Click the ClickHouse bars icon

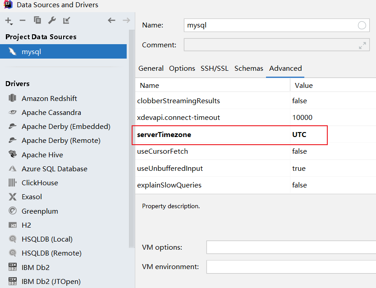[13, 183]
